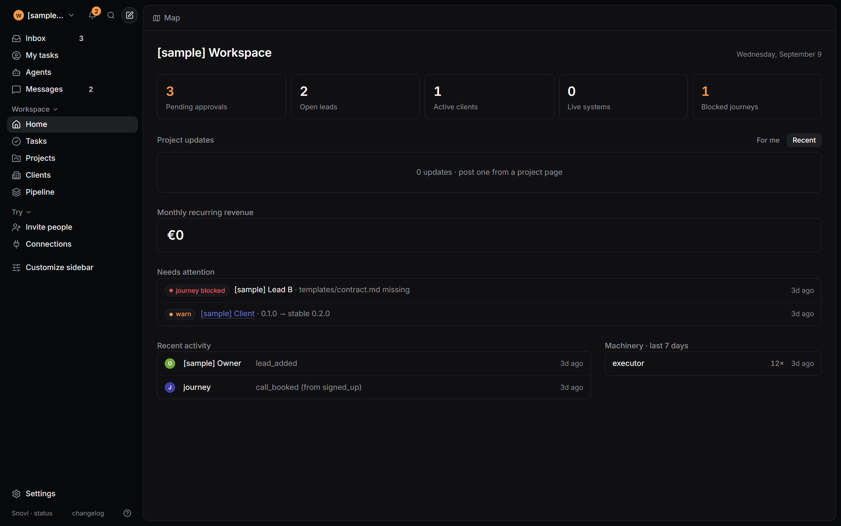This screenshot has width=841, height=526.
Task: Click the Projects folder chart icon
Action: (x=16, y=158)
